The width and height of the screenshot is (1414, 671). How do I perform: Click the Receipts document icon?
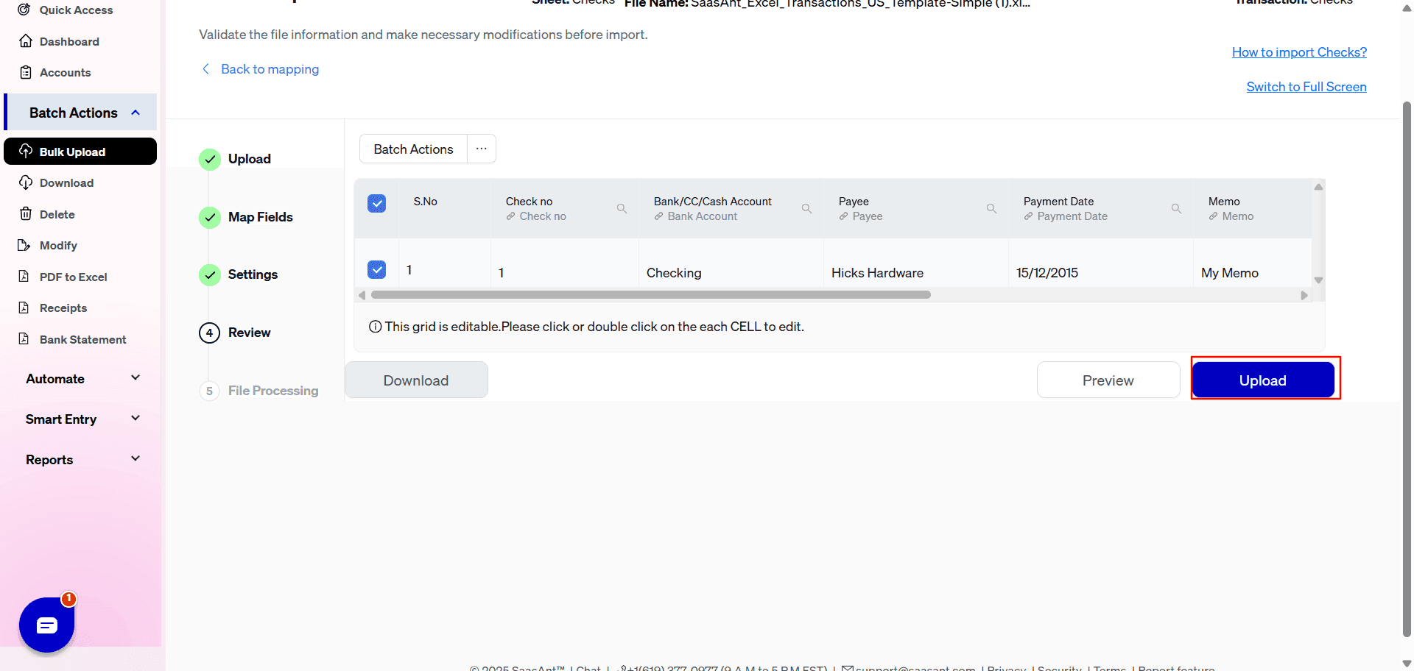(24, 308)
